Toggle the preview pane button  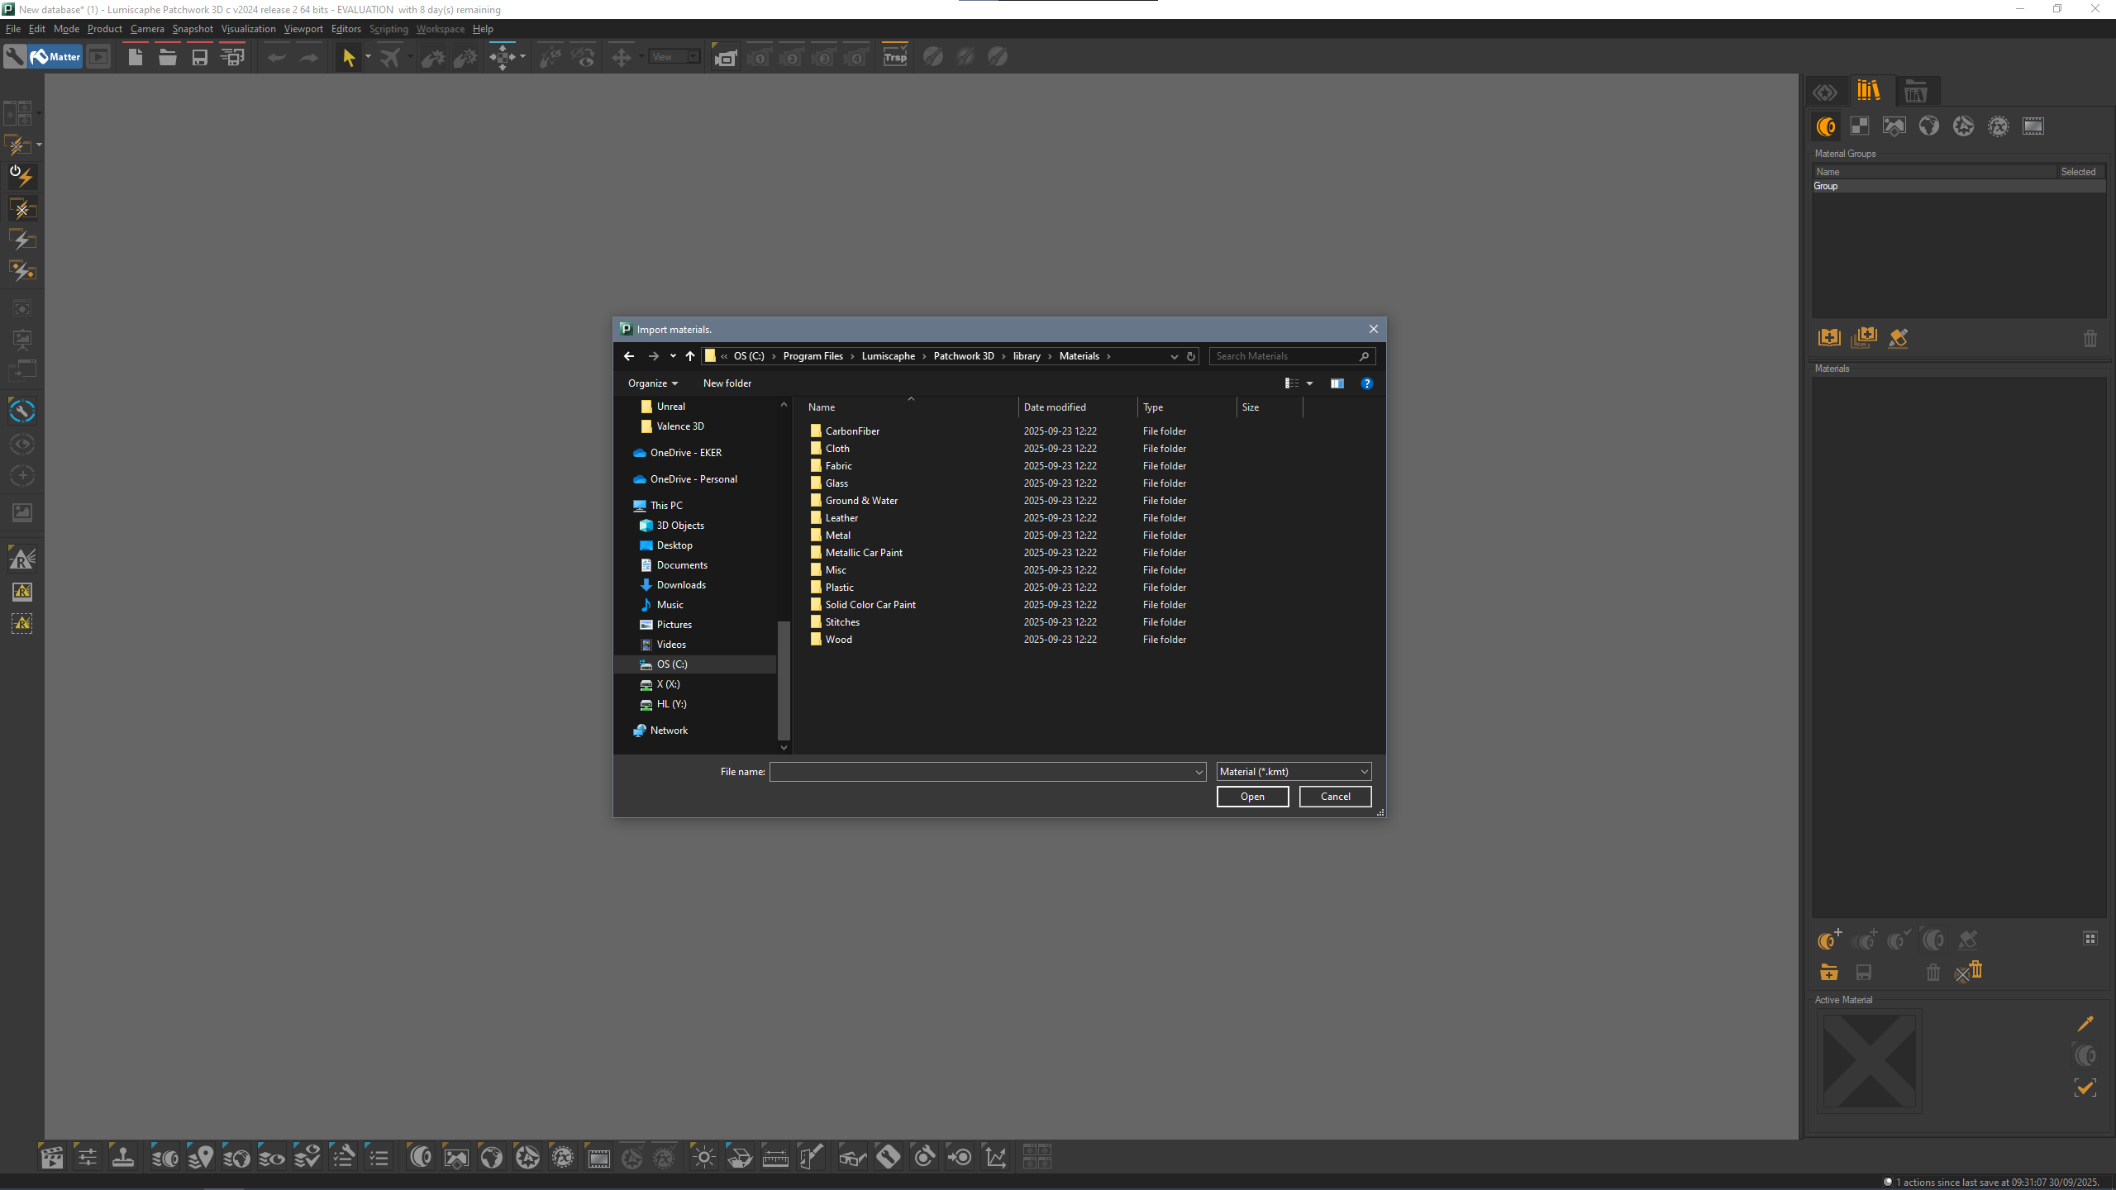click(1337, 383)
